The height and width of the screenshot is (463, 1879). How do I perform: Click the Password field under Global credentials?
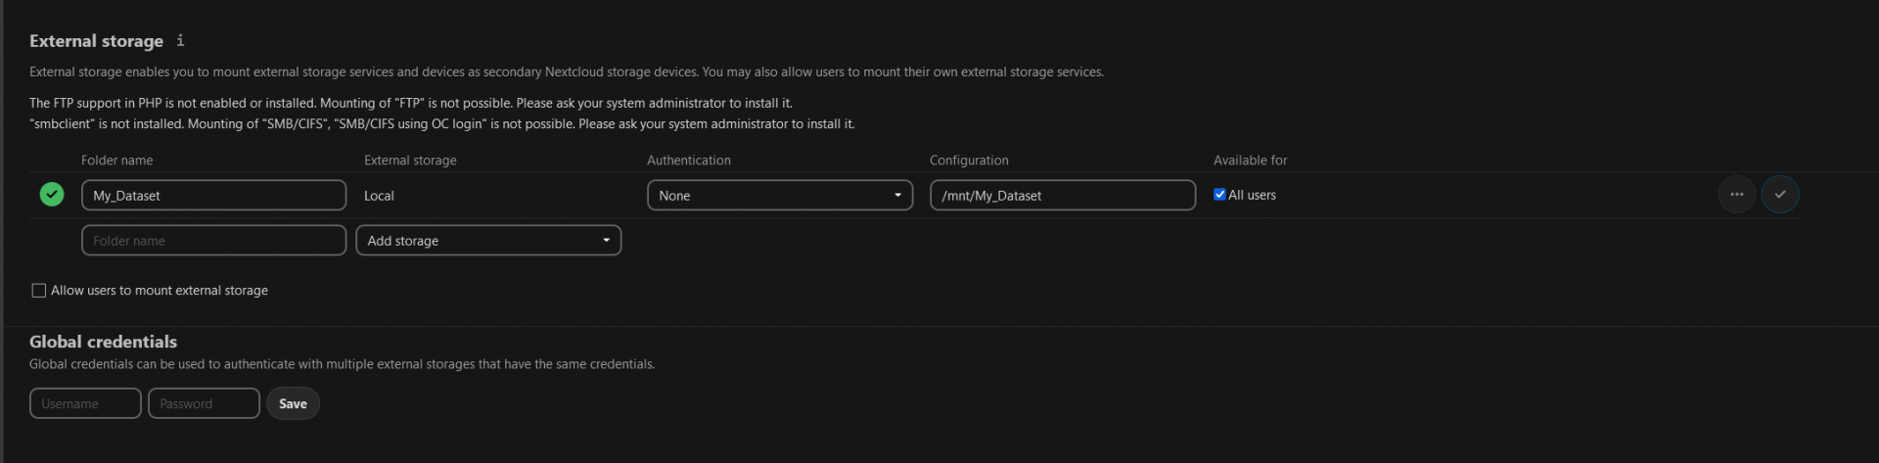[x=204, y=403]
